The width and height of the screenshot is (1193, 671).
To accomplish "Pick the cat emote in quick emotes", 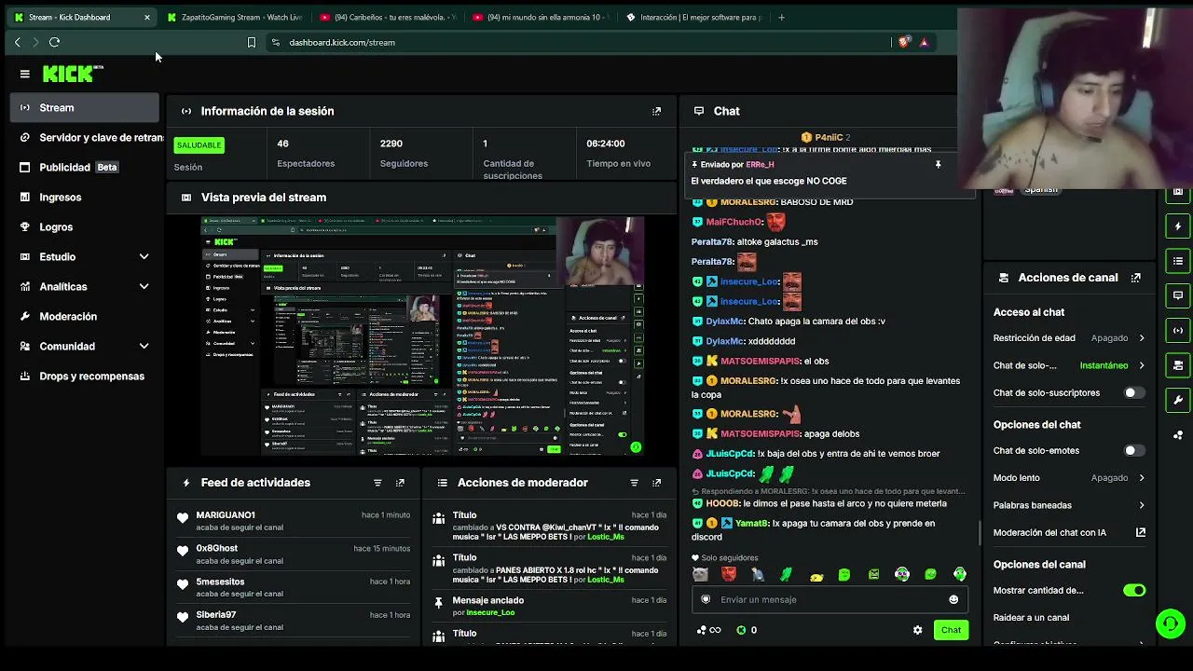I will click(x=700, y=574).
